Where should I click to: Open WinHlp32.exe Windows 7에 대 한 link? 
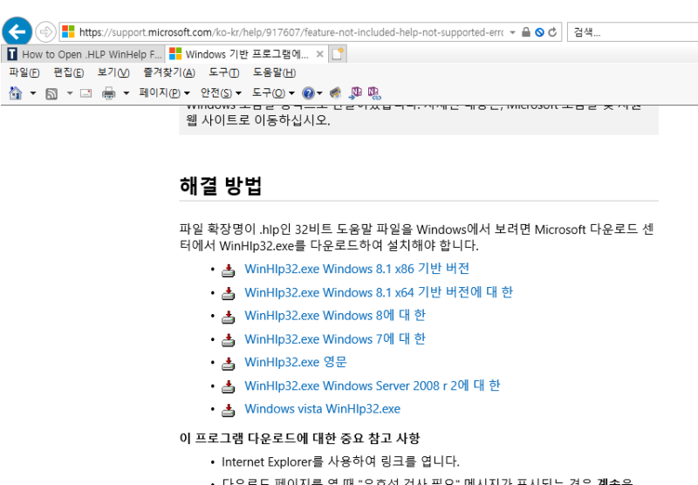click(335, 339)
